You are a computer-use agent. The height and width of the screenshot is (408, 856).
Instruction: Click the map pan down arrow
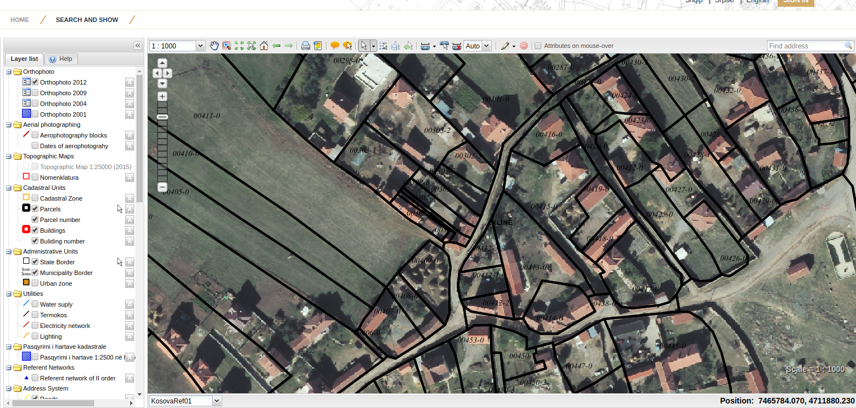click(162, 83)
